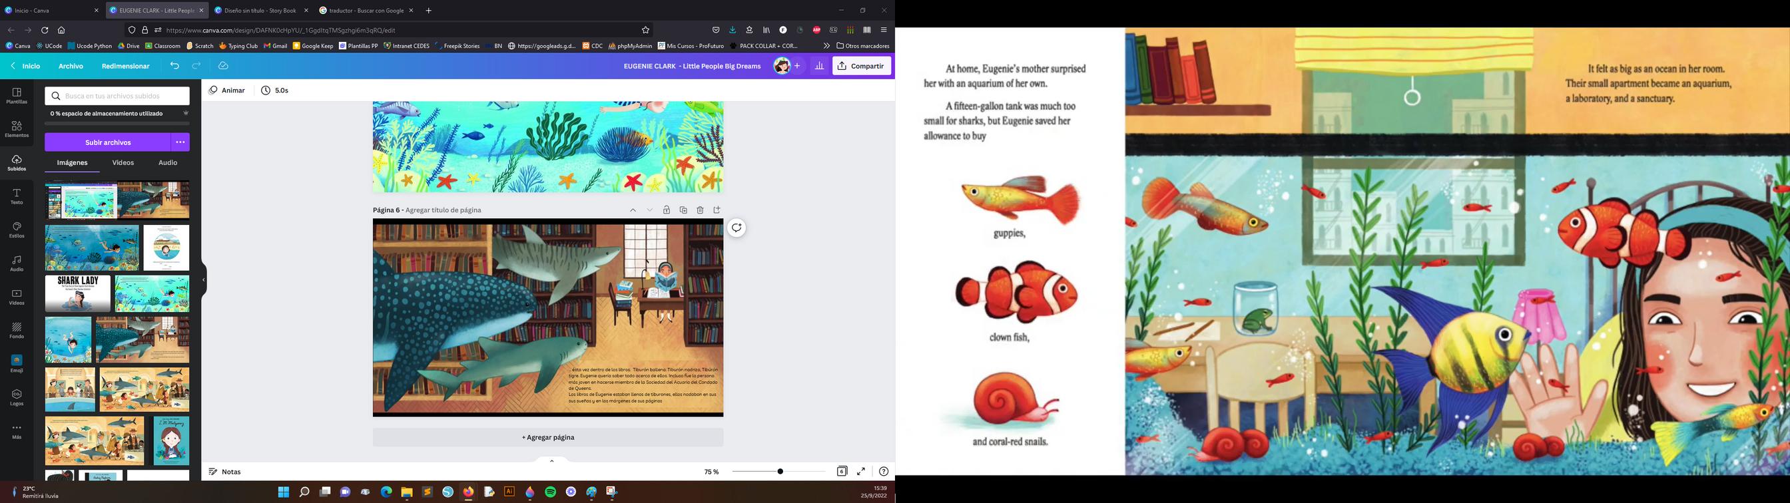Open the help question mark
1790x503 pixels.
pyautogui.click(x=883, y=471)
